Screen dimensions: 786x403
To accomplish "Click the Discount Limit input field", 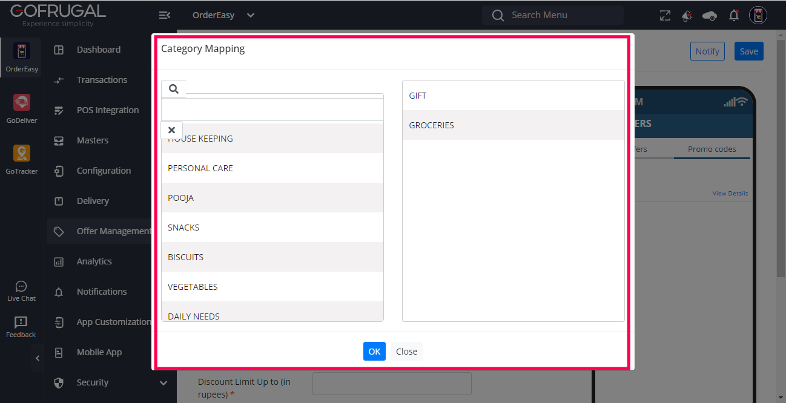I will 392,384.
